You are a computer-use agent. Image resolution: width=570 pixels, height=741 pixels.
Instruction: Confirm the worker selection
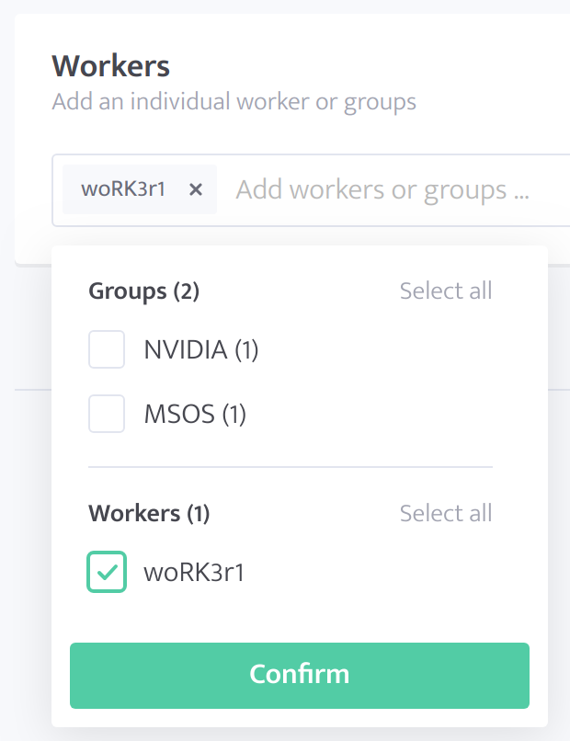coord(300,676)
